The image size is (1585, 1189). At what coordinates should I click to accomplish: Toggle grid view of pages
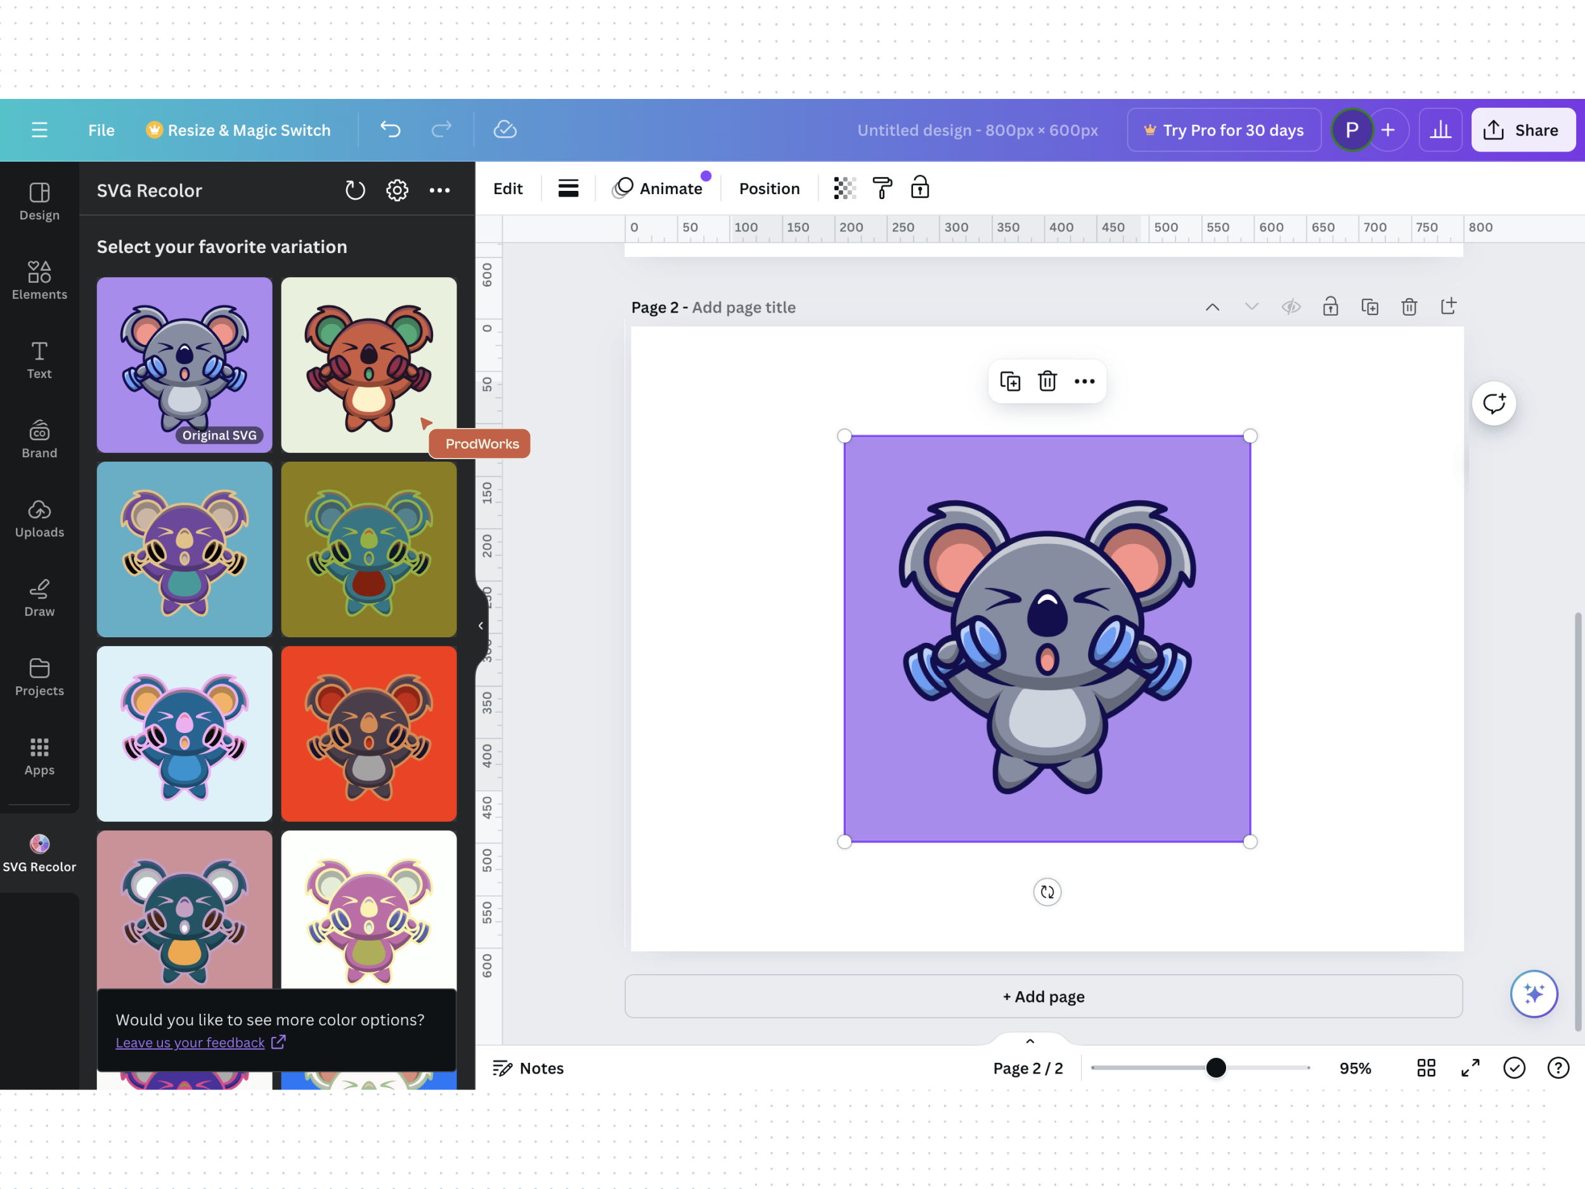(x=1426, y=1068)
